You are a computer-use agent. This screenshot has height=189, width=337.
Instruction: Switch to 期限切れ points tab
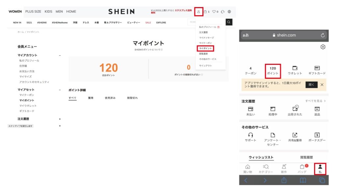[x=132, y=98]
